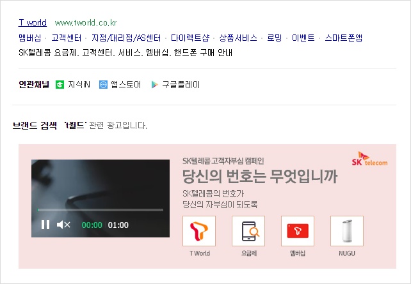
Task: Click the SK telecom logo
Action: [369, 158]
